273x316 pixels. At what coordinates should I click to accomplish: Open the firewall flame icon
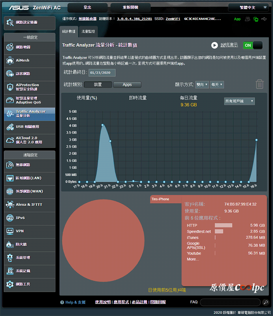tap(10, 245)
